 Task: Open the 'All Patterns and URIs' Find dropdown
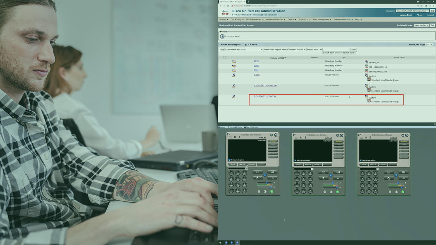click(244, 50)
